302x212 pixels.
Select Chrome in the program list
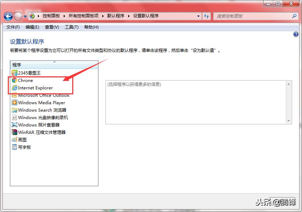pos(24,80)
